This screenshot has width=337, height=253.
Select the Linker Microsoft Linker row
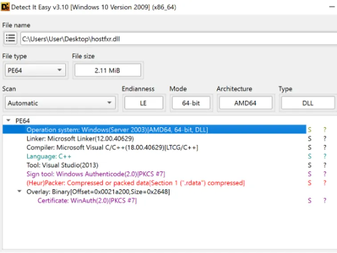(79, 138)
